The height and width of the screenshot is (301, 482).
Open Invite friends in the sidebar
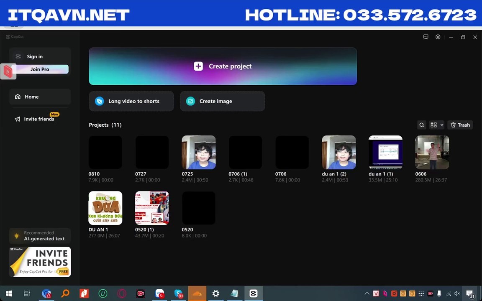pos(39,119)
